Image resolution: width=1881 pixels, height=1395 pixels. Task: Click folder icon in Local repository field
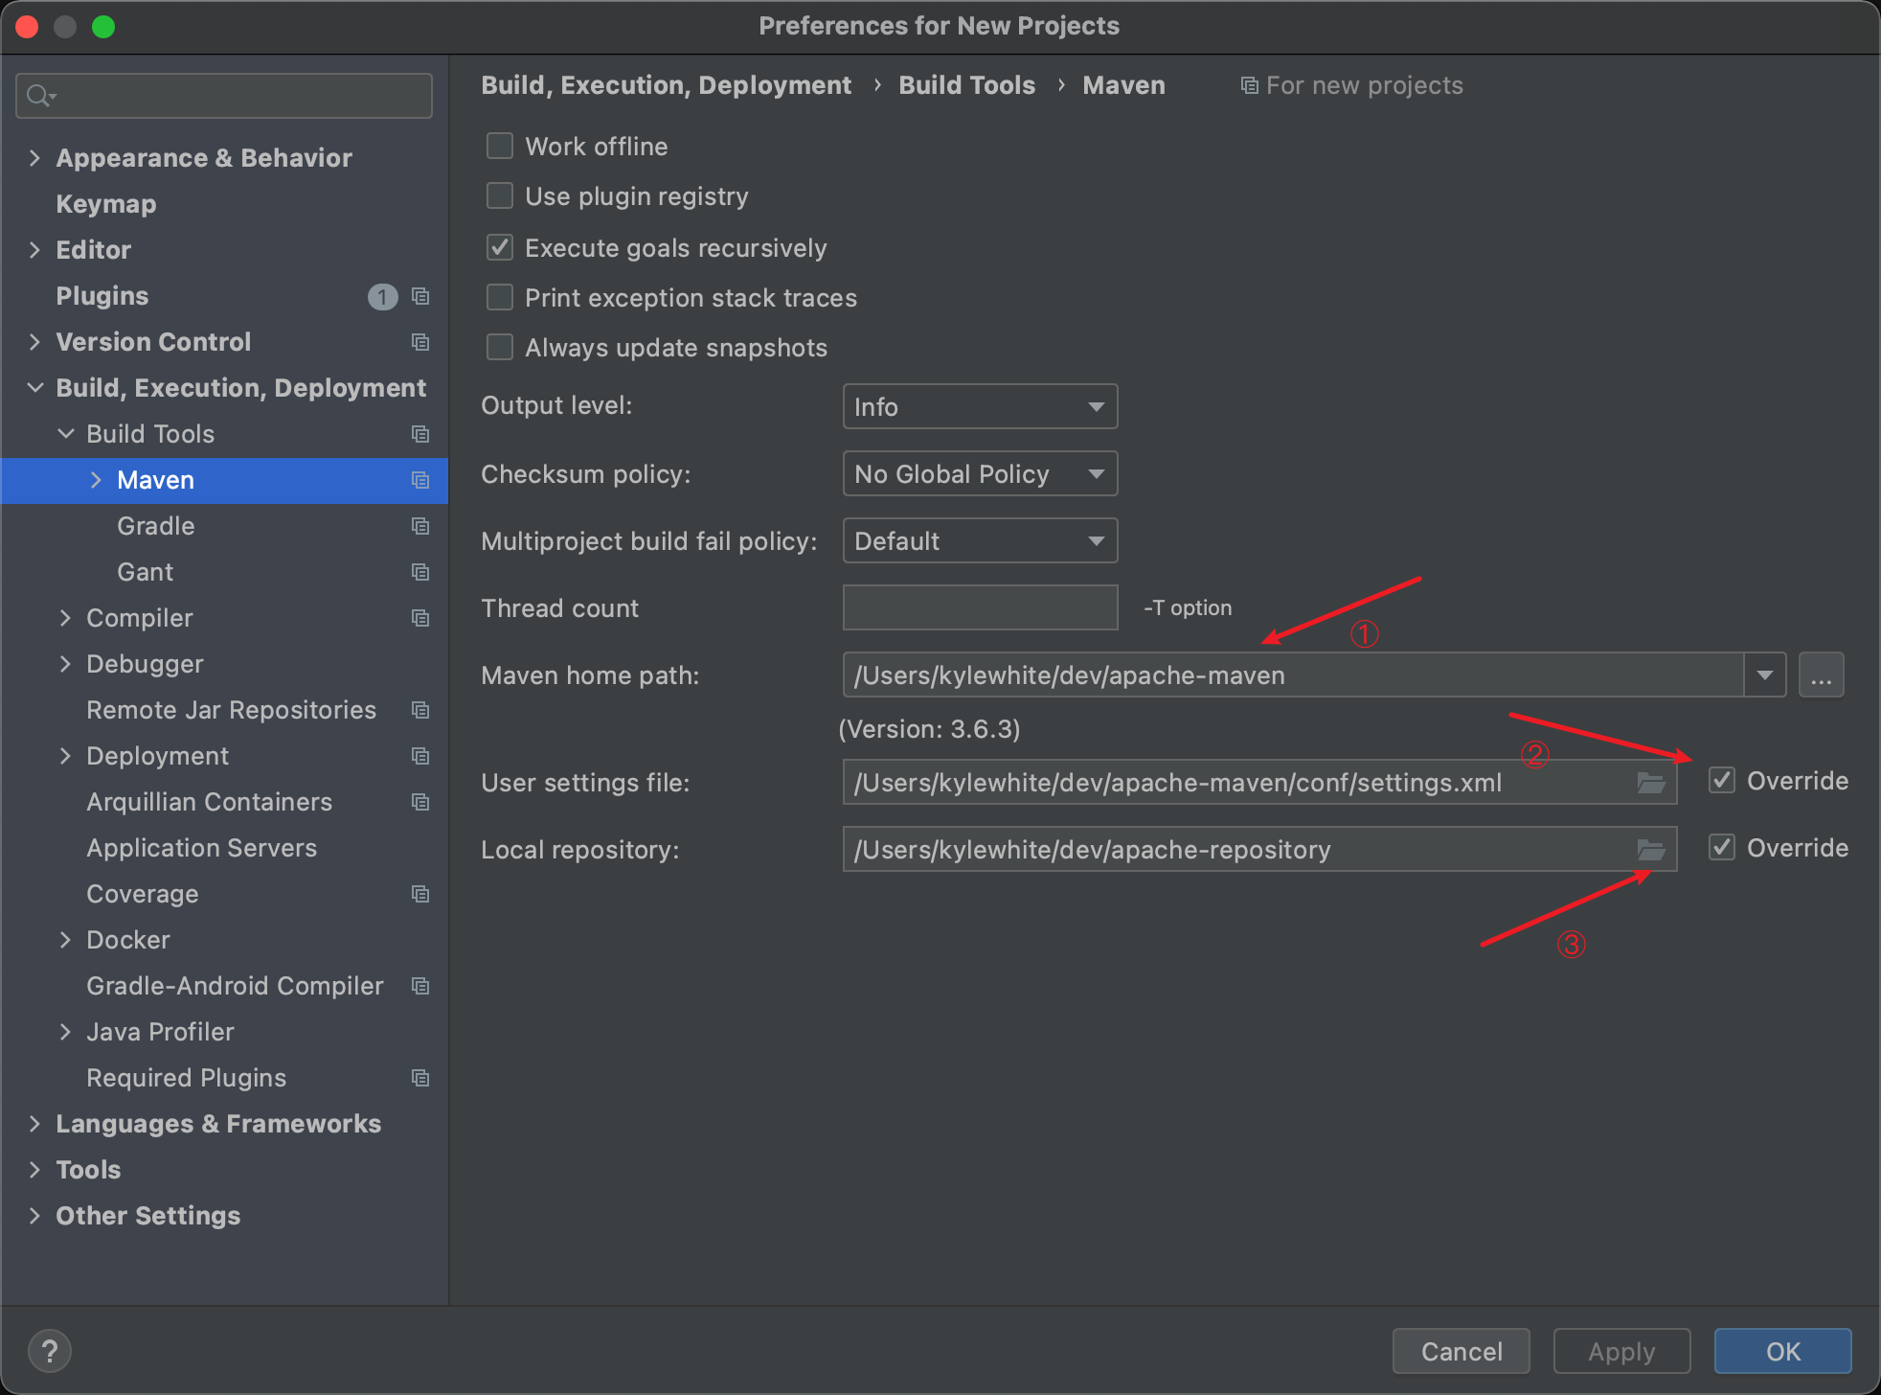pos(1650,850)
